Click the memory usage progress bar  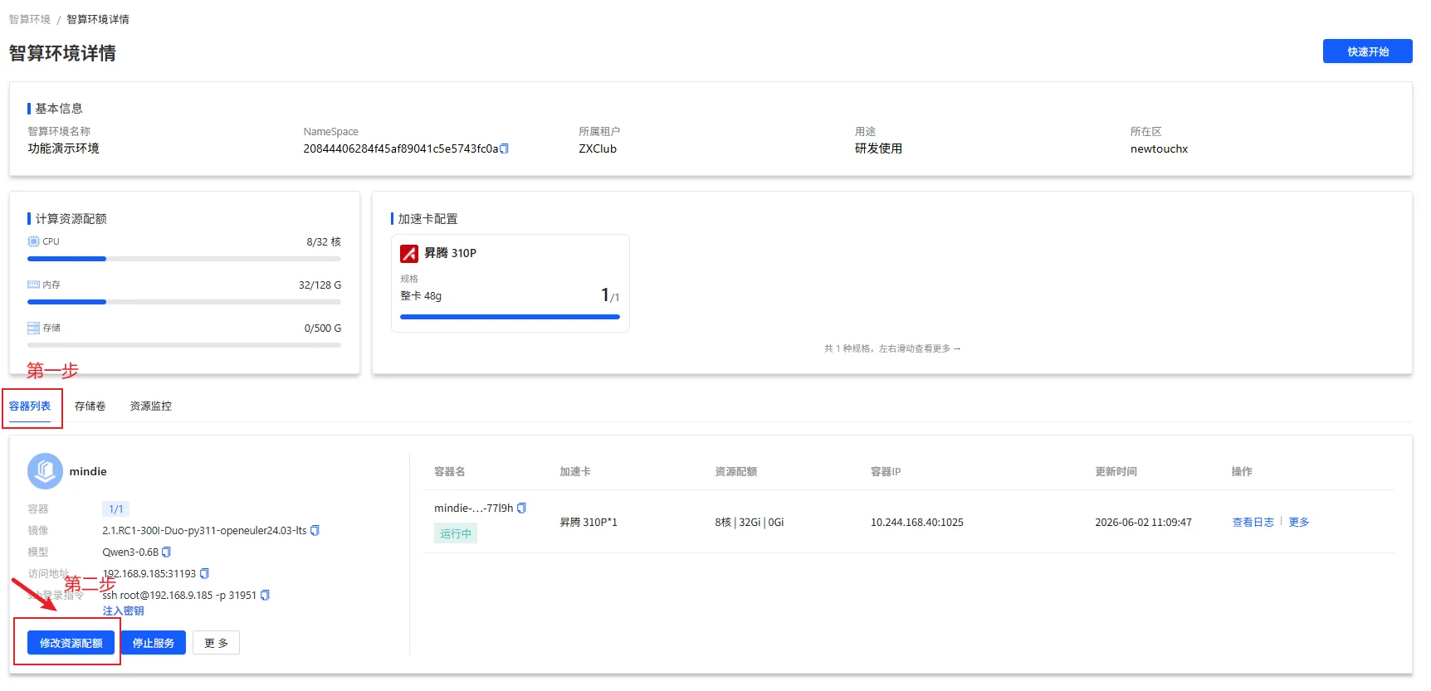[184, 302]
